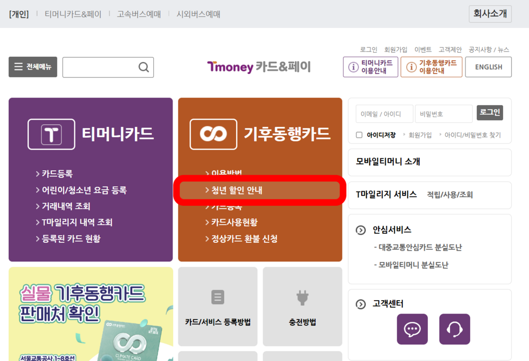Check the 아이디저장 checkbox

(x=360, y=135)
